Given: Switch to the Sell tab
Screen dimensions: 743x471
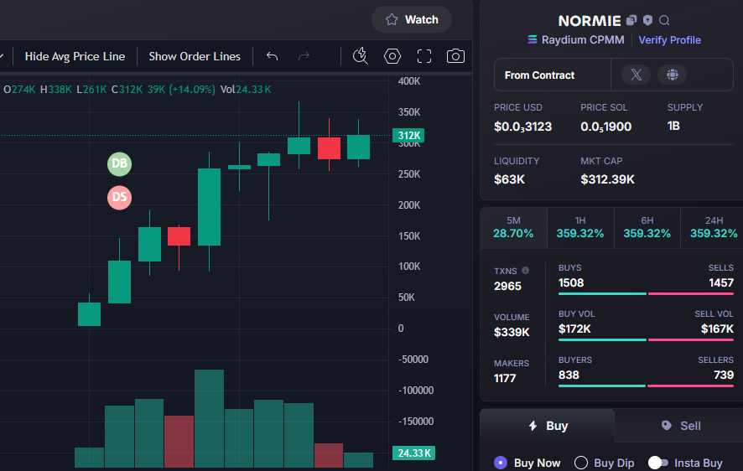Looking at the screenshot, I should (680, 426).
